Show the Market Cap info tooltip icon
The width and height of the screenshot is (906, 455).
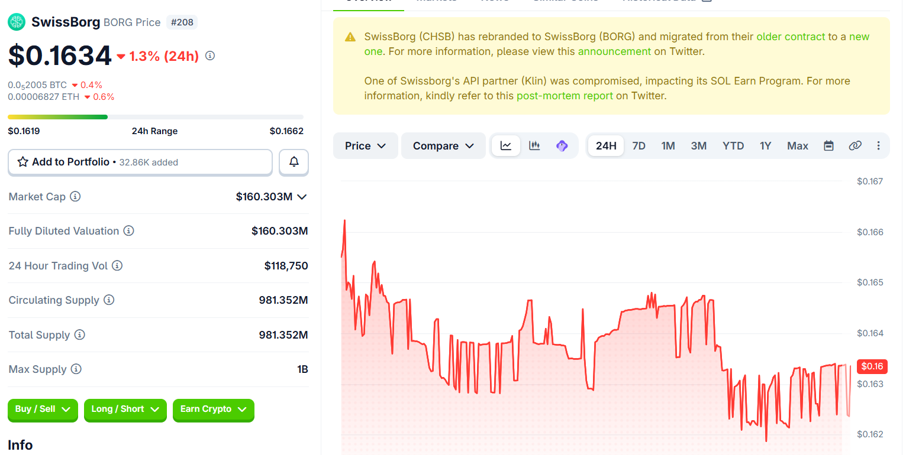click(x=75, y=197)
